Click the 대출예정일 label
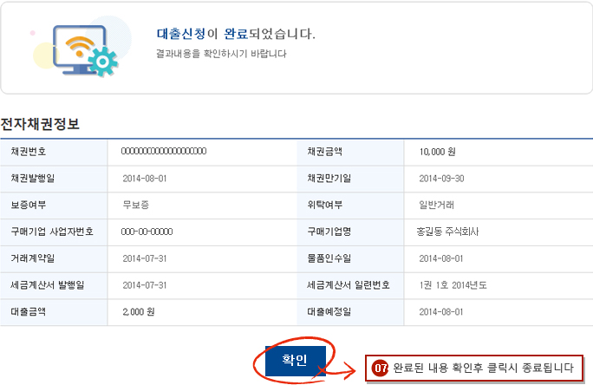Screen dimensions: 593x385 pyautogui.click(x=329, y=311)
